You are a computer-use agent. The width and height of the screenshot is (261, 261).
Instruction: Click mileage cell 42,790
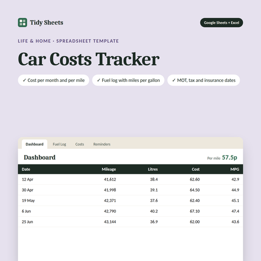click(110, 211)
